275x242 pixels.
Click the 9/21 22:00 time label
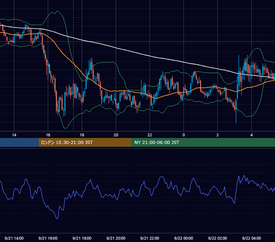pyautogui.click(x=150, y=238)
